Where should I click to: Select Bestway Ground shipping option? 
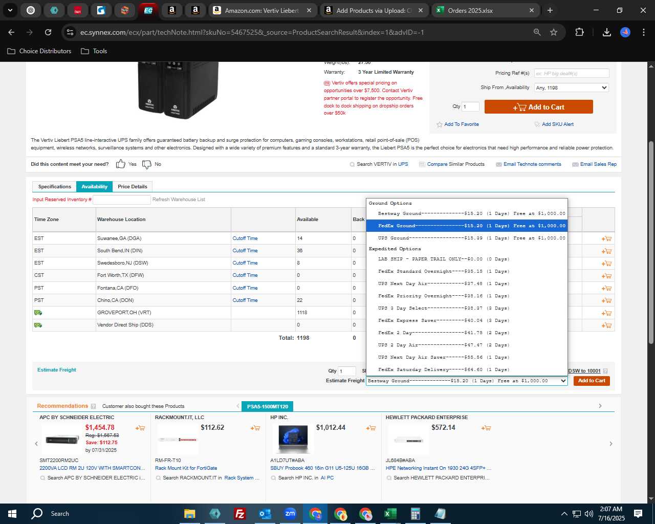[467, 213]
